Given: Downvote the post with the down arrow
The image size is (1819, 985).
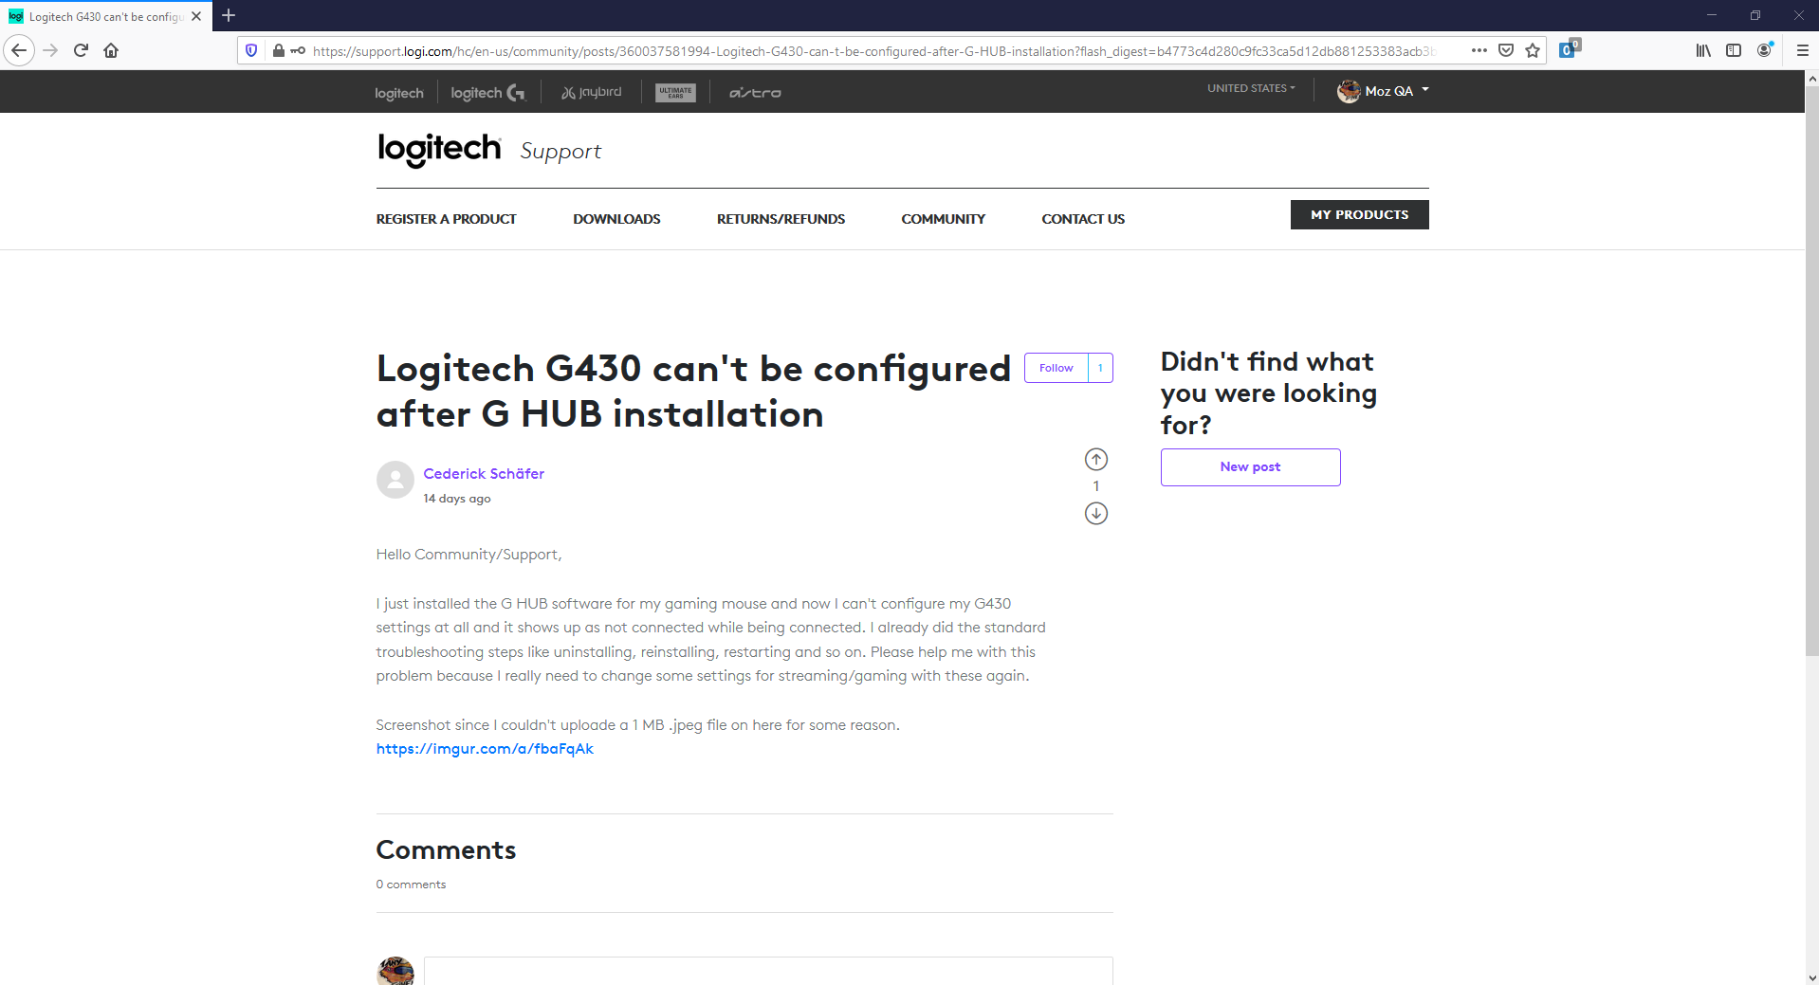Looking at the screenshot, I should point(1095,513).
